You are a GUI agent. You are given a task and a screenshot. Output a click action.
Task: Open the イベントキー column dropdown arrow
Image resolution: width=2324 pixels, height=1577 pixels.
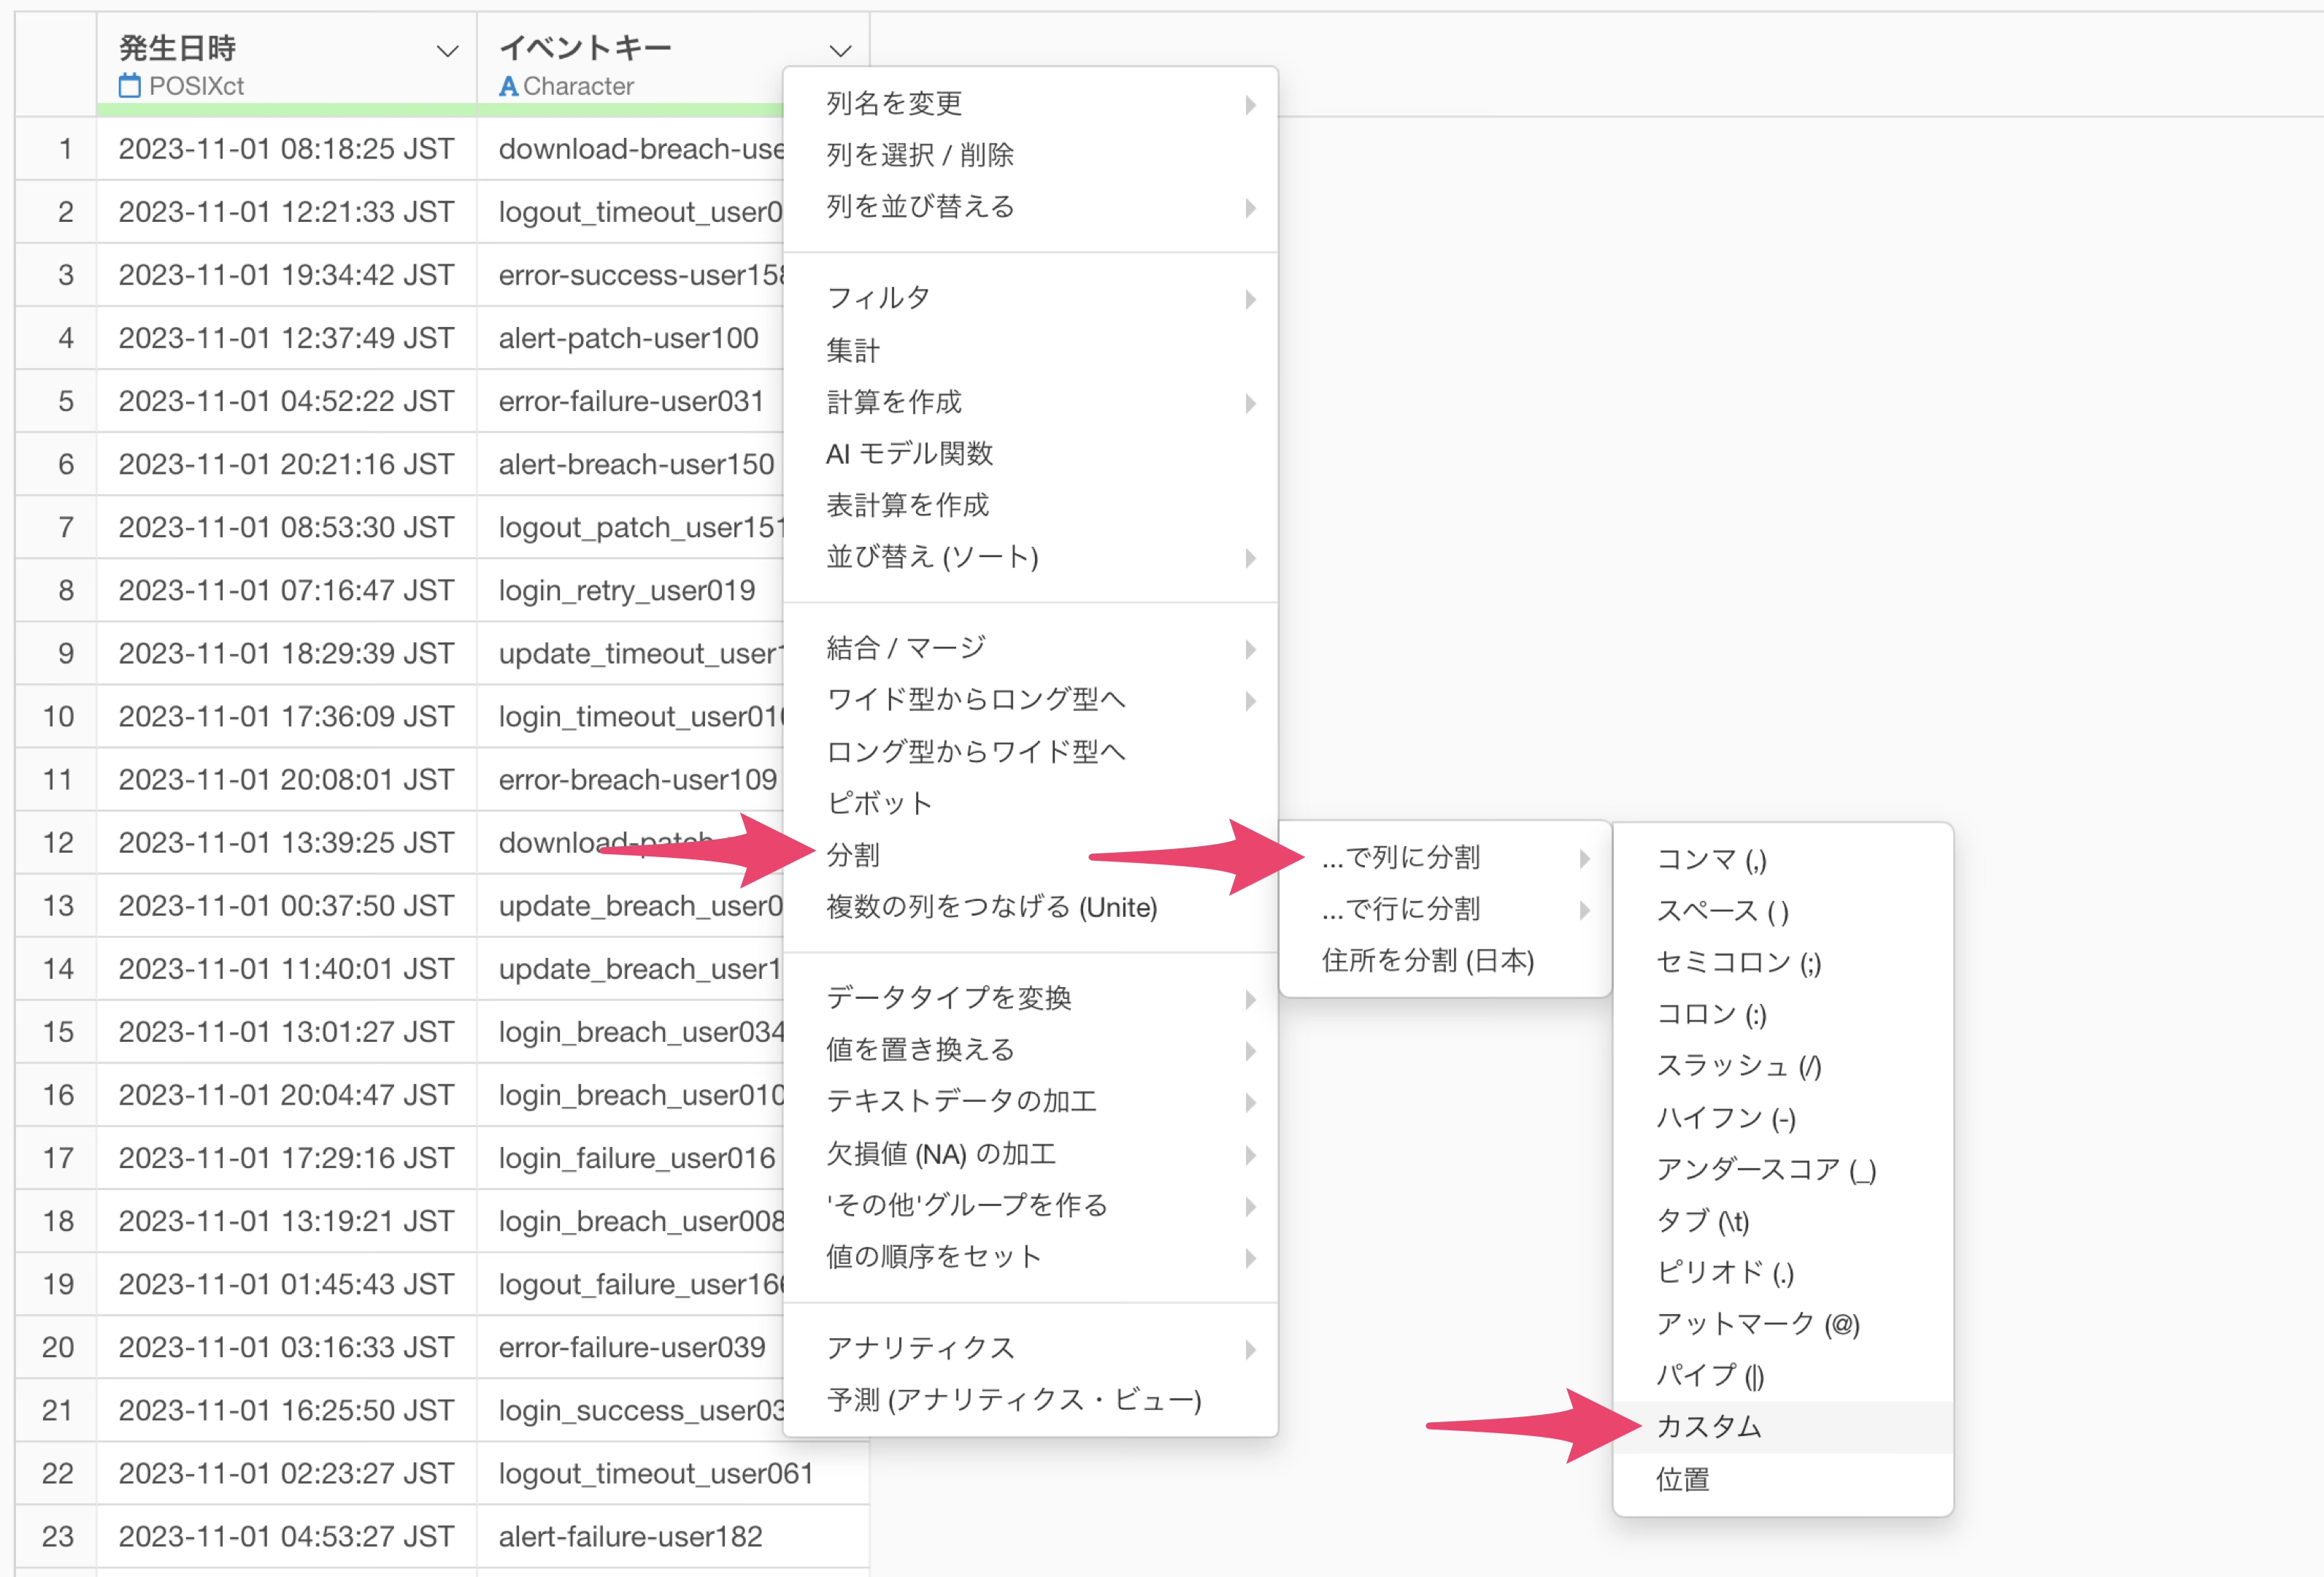[840, 51]
